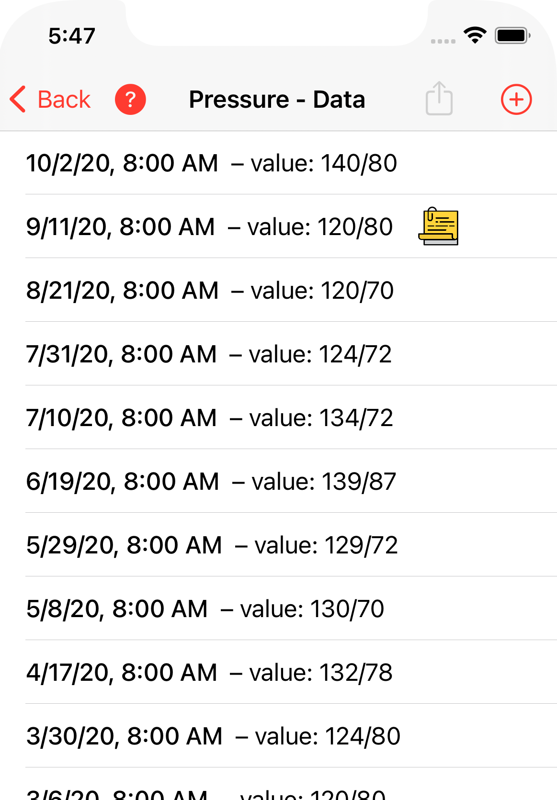Tap the back chevron arrow

(x=18, y=100)
